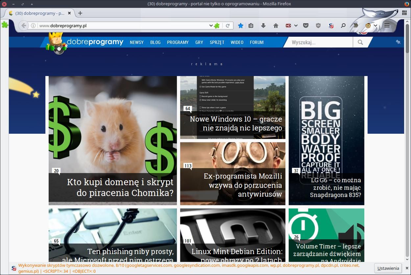Image resolution: width=411 pixels, height=275 pixels.
Task: Open the NEWSY menu item
Action: click(x=137, y=42)
